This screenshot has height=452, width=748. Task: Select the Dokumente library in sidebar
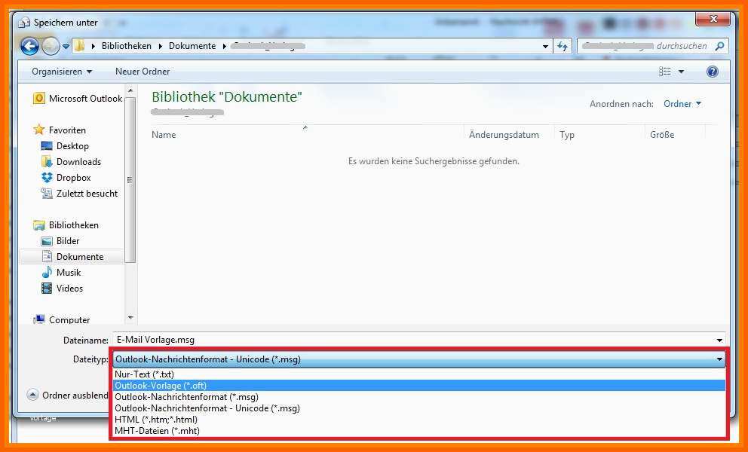pos(80,257)
